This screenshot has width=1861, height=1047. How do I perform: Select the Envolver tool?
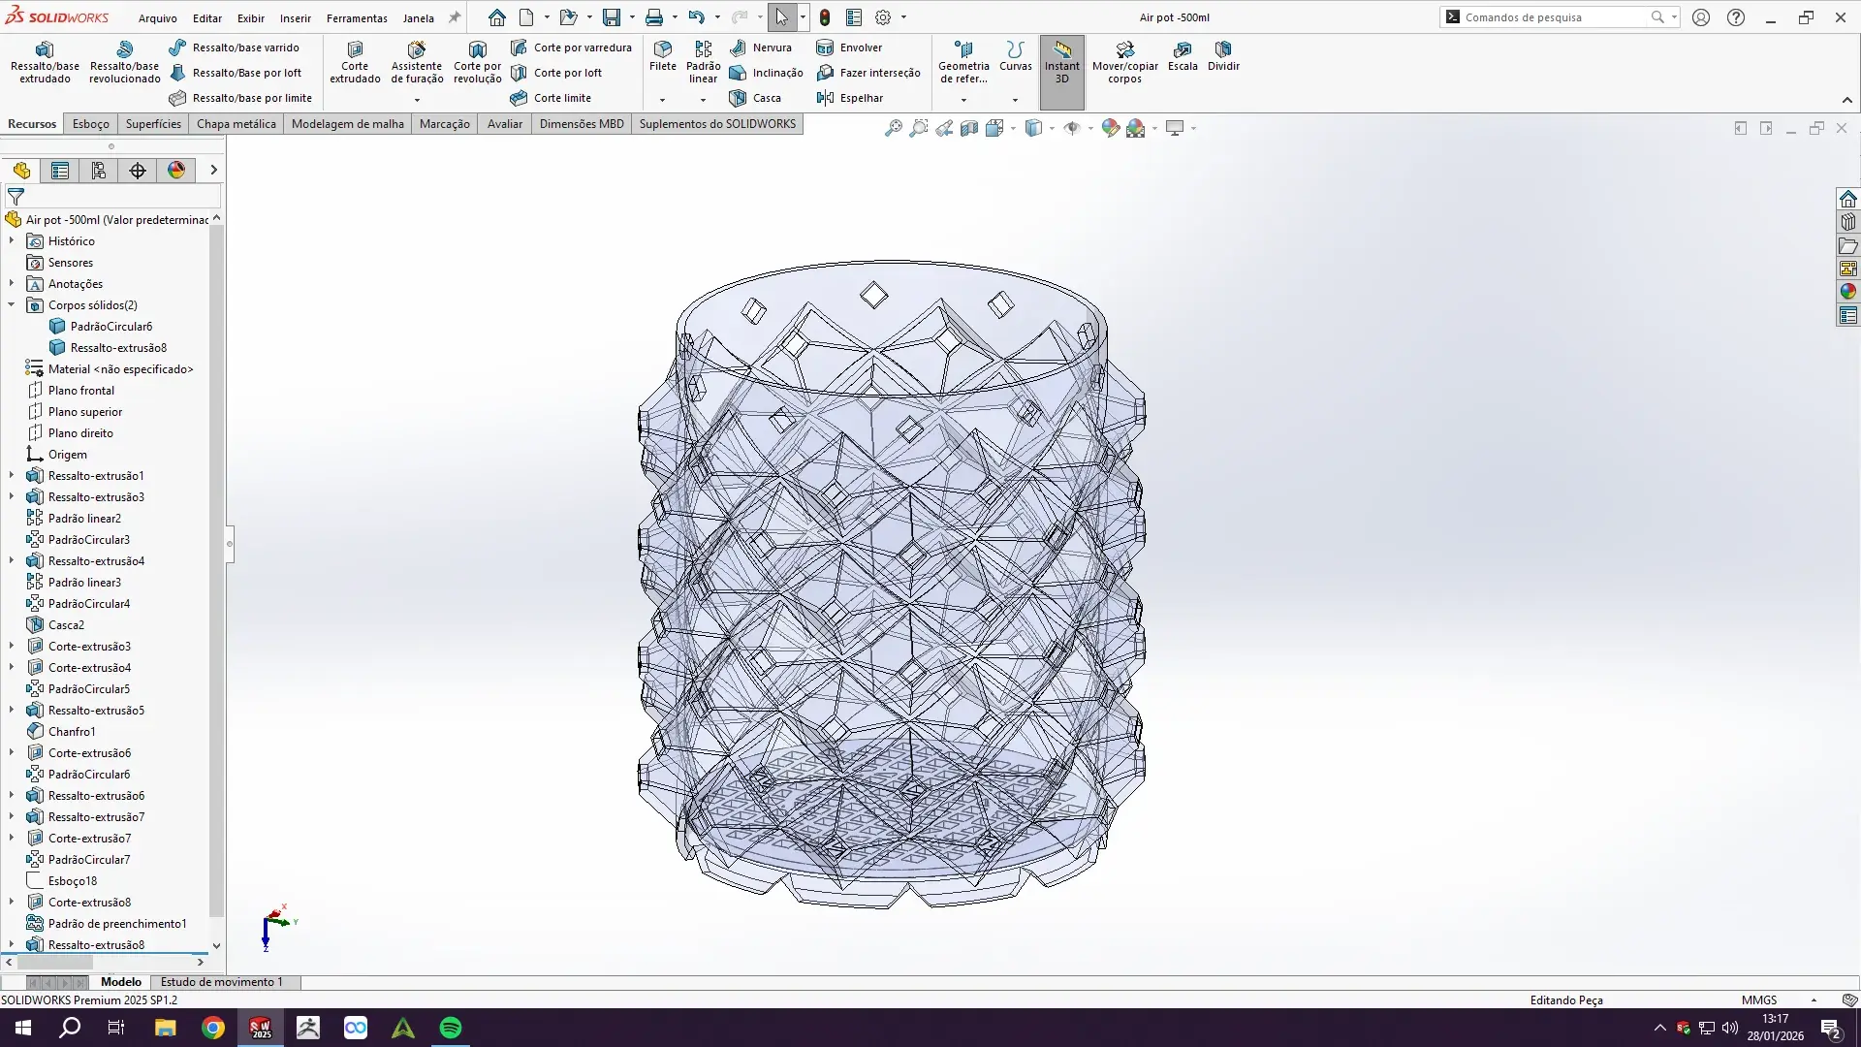[849, 48]
